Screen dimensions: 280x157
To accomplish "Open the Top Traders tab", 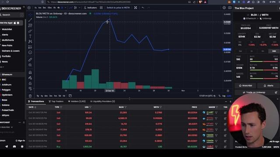I will point(56,101).
